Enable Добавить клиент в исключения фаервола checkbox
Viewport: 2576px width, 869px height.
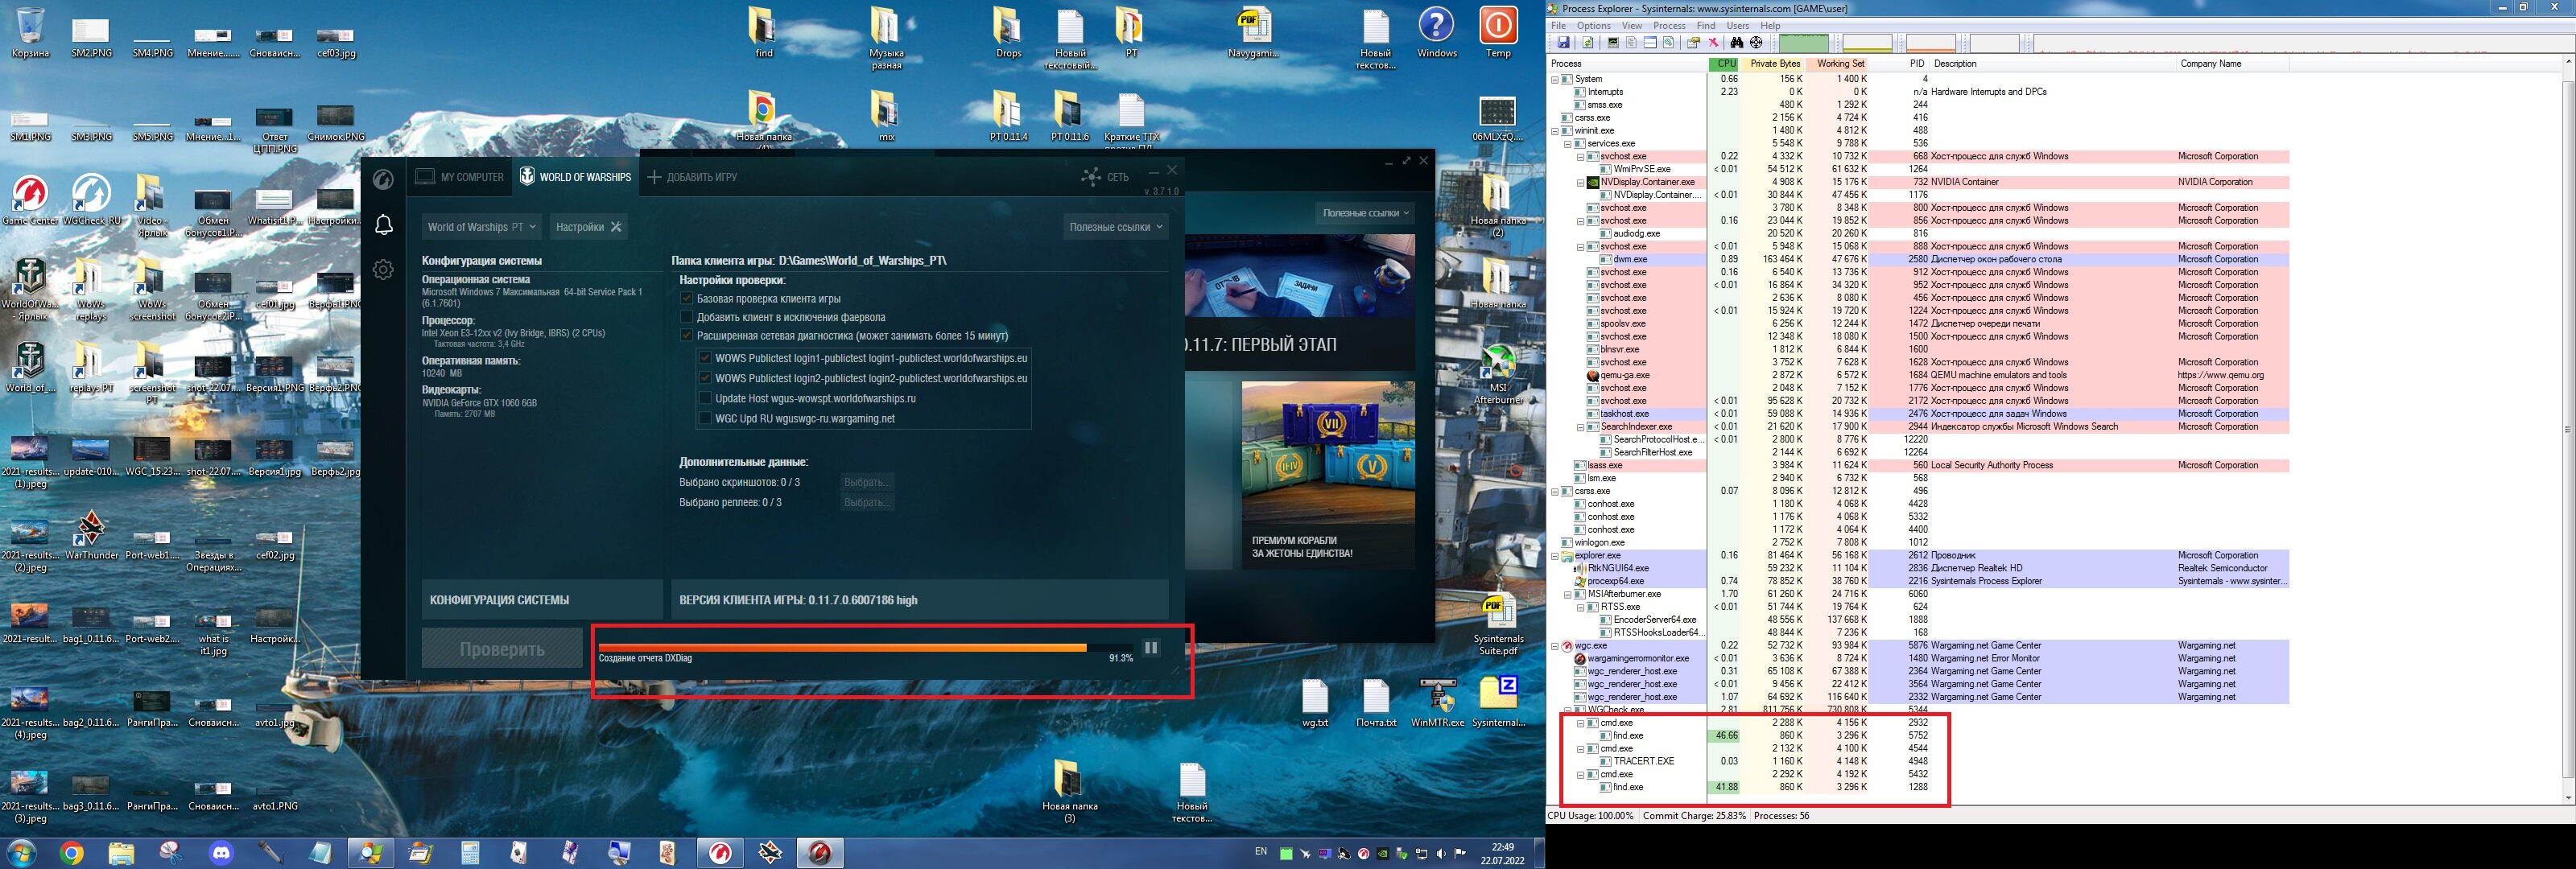click(686, 317)
